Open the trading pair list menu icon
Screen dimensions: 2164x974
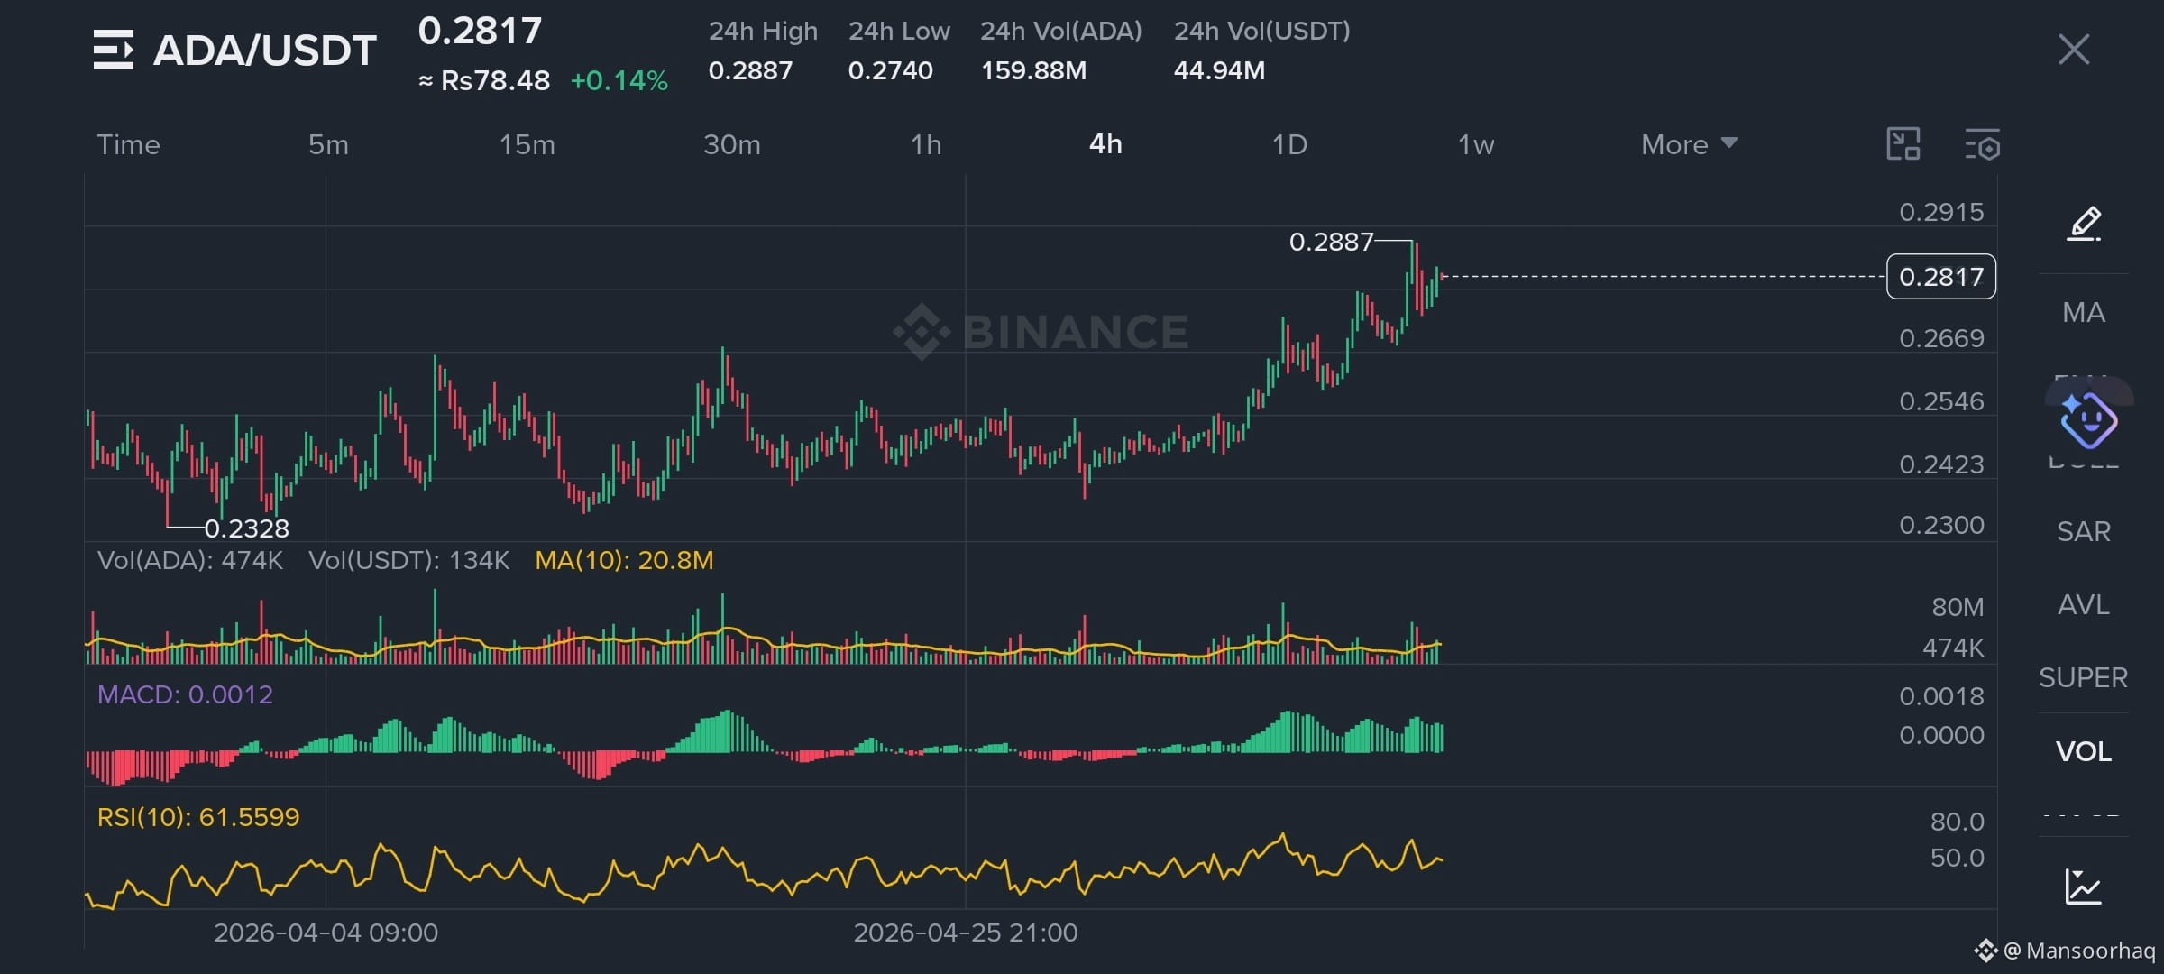[114, 50]
